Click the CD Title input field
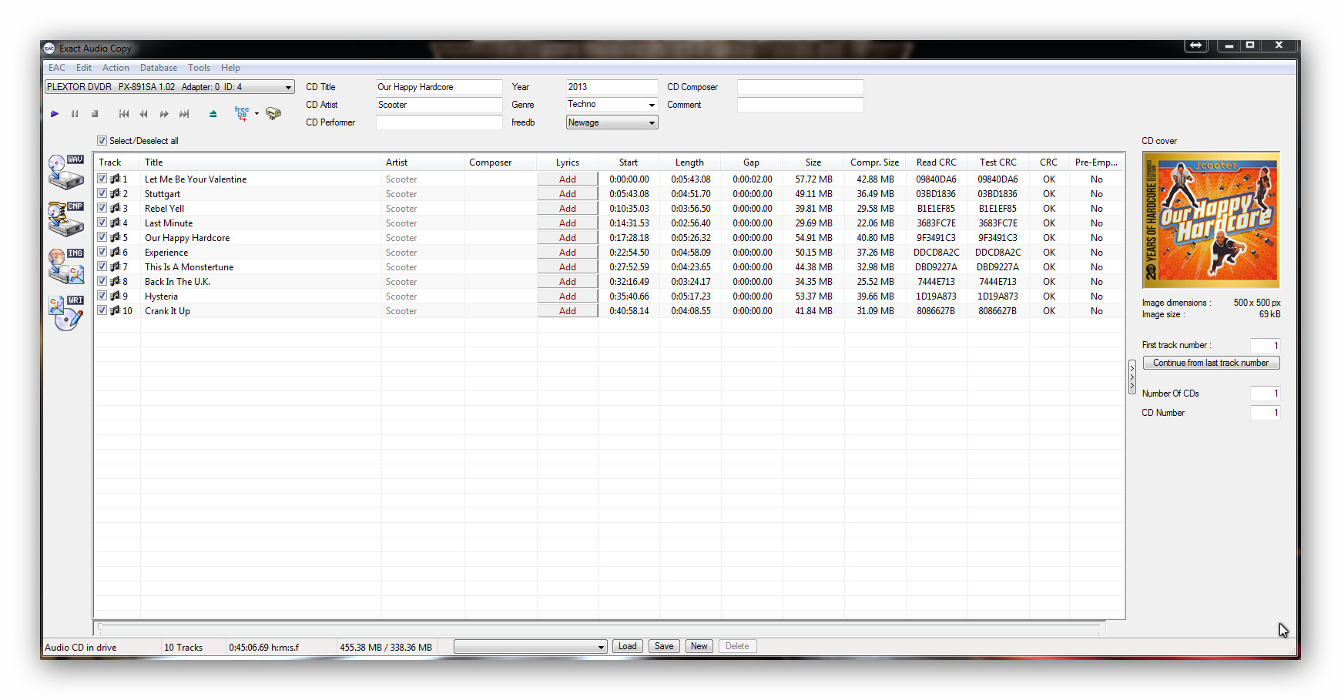The image size is (1341, 700). pyautogui.click(x=438, y=87)
